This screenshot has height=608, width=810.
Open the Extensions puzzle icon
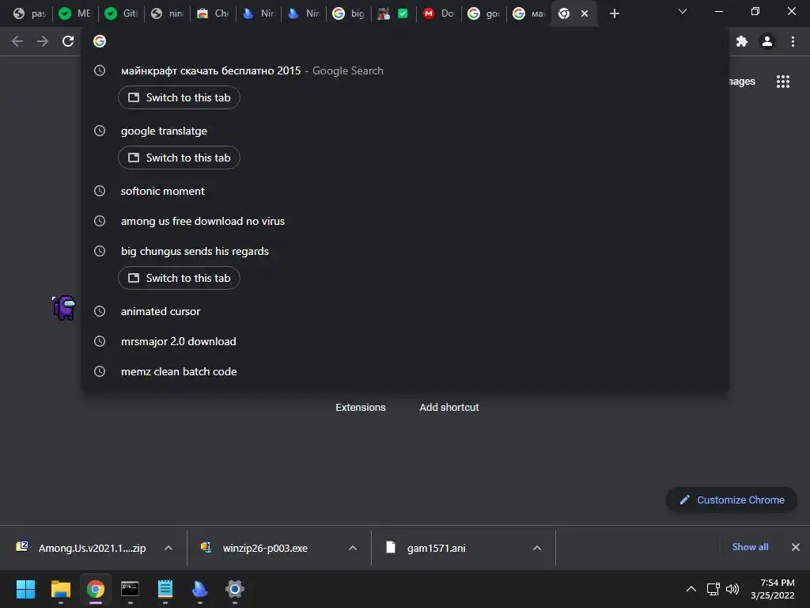[x=742, y=41]
